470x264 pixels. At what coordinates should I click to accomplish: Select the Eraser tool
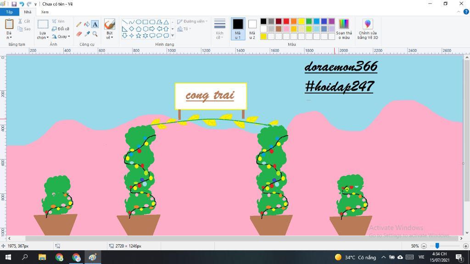79,34
